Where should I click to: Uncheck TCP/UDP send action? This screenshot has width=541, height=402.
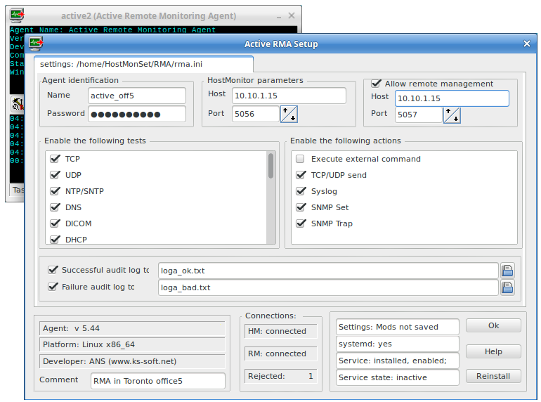(x=301, y=175)
